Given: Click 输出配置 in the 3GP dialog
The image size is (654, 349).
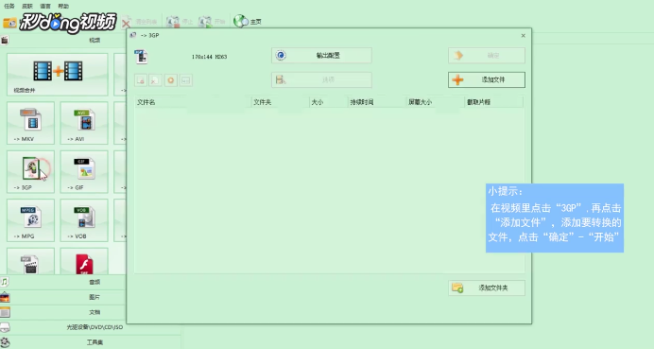Looking at the screenshot, I should (x=321, y=55).
